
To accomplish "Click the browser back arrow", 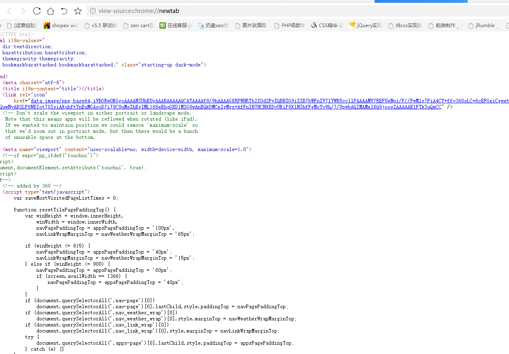I will pos(9,11).
